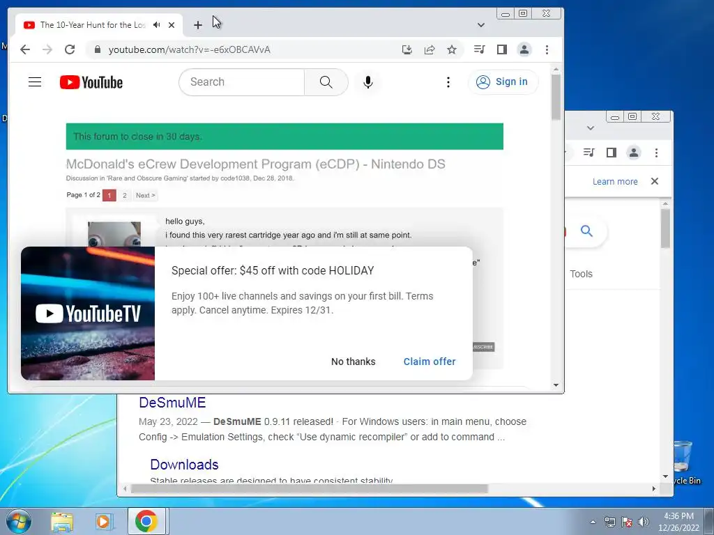Open new tab with plus button
This screenshot has height=535, width=714.
197,25
